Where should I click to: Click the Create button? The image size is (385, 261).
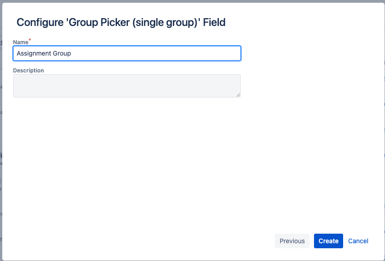pos(328,241)
